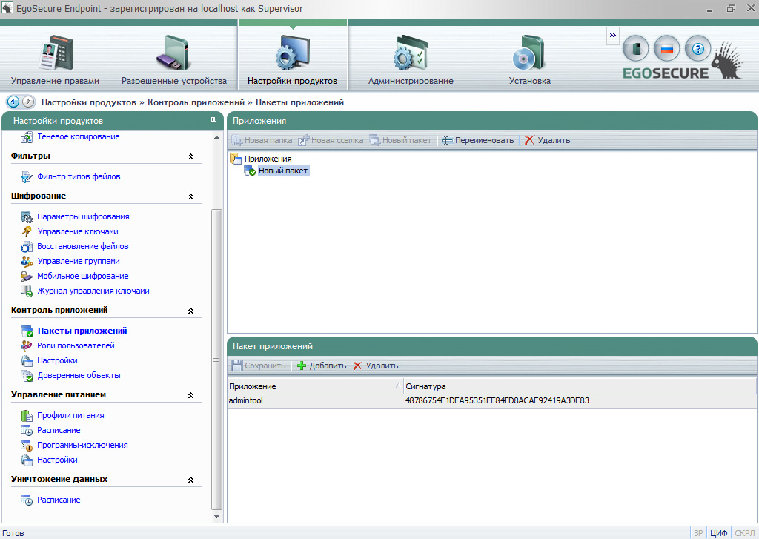Viewport: 759px width, 539px height.
Task: Open Управление ключами key icon item
Action: [x=77, y=231]
